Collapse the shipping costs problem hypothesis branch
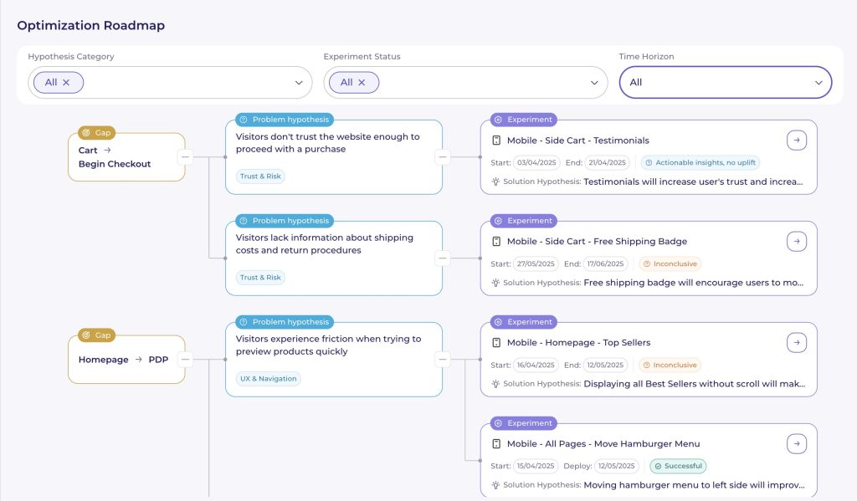Screen dimensions: 857x501 pos(443,258)
